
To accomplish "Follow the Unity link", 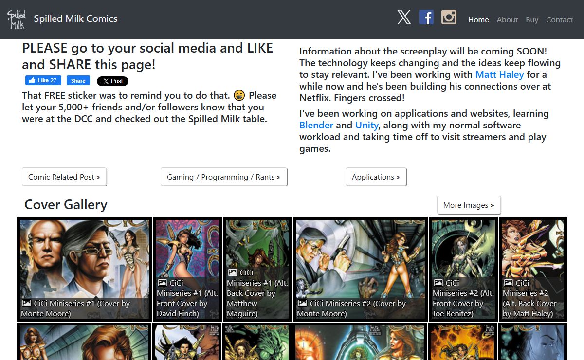I will click(x=366, y=125).
